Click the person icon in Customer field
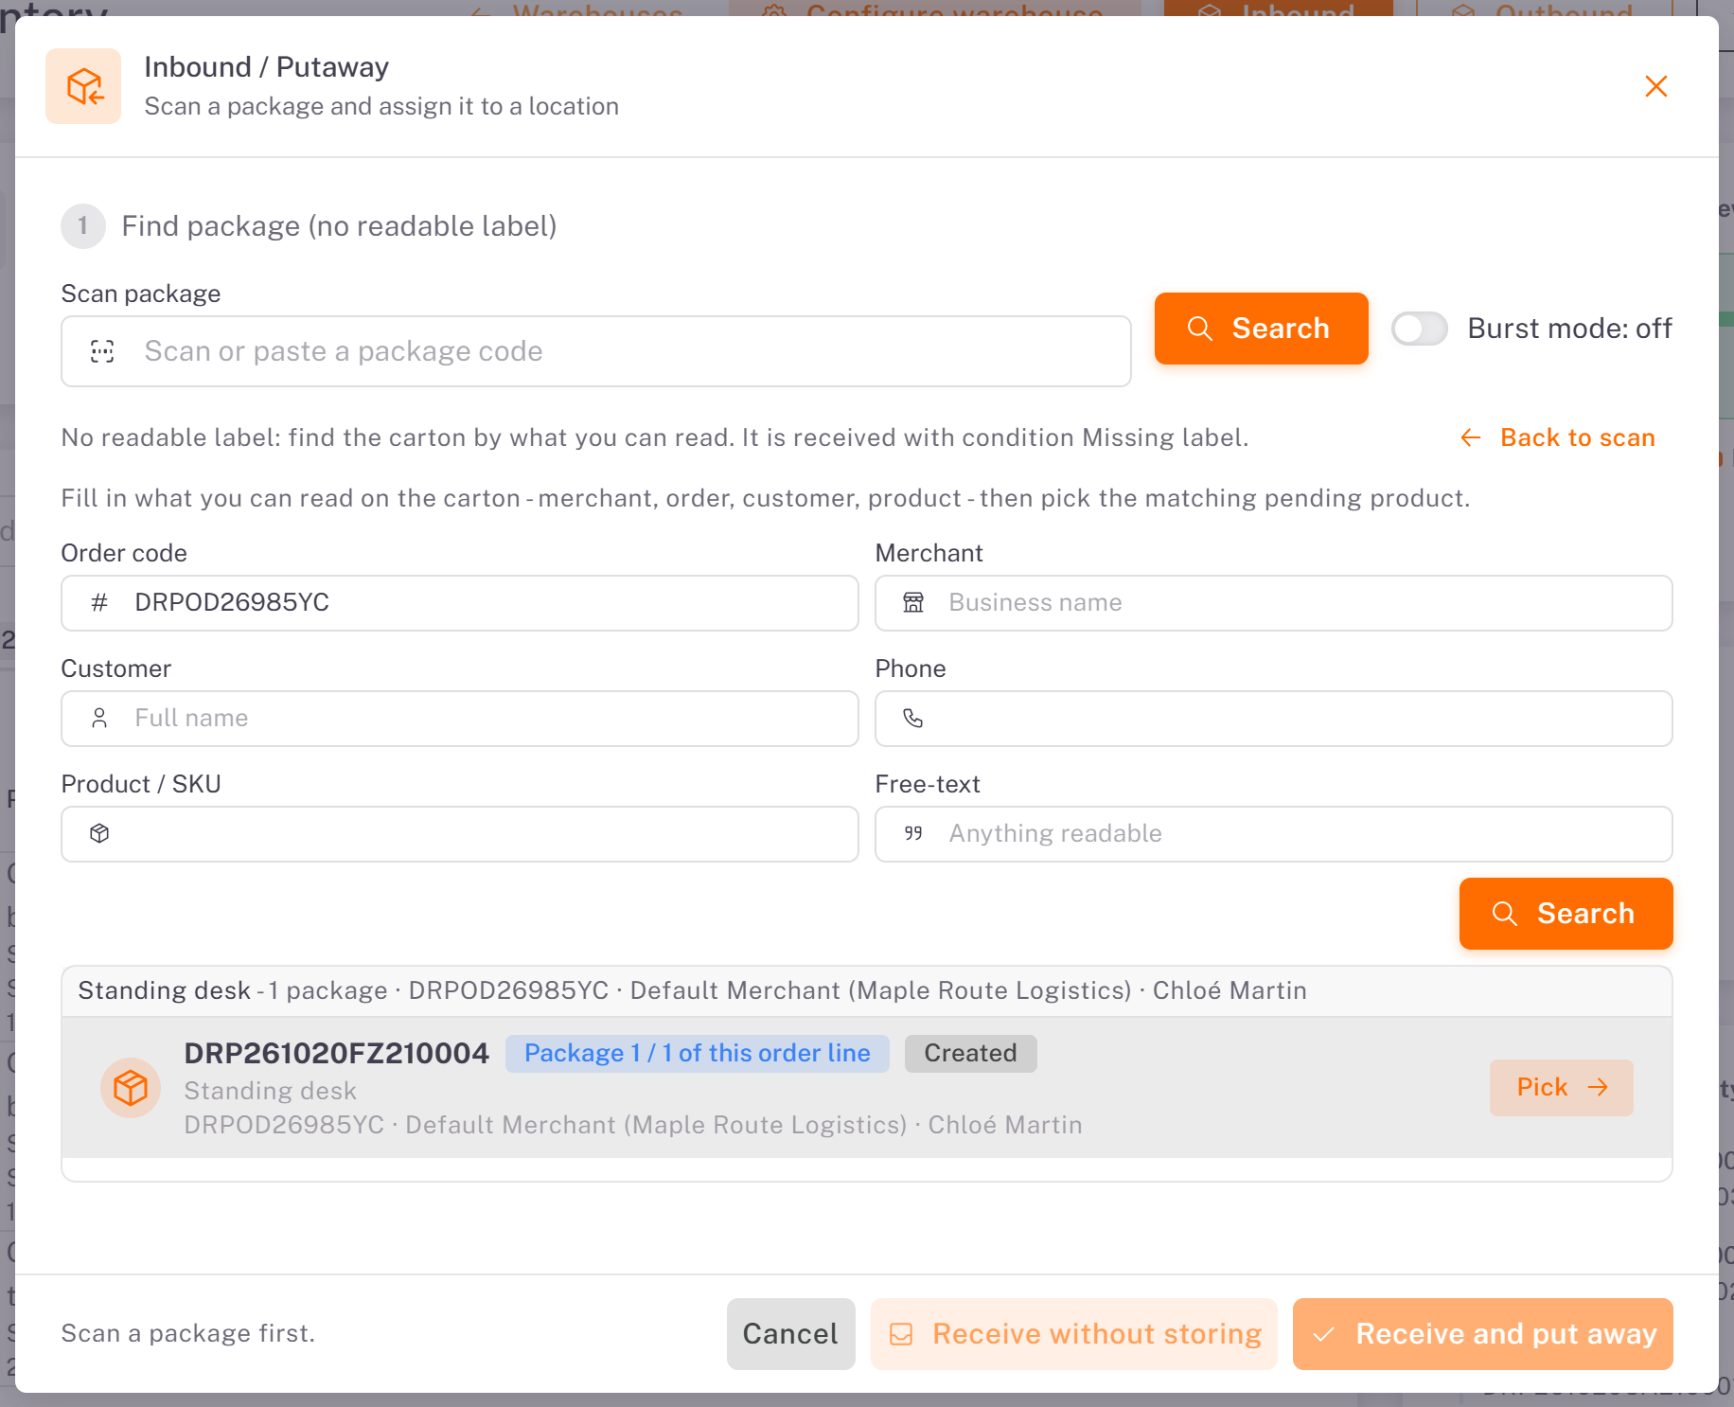1734x1407 pixels. point(99,718)
